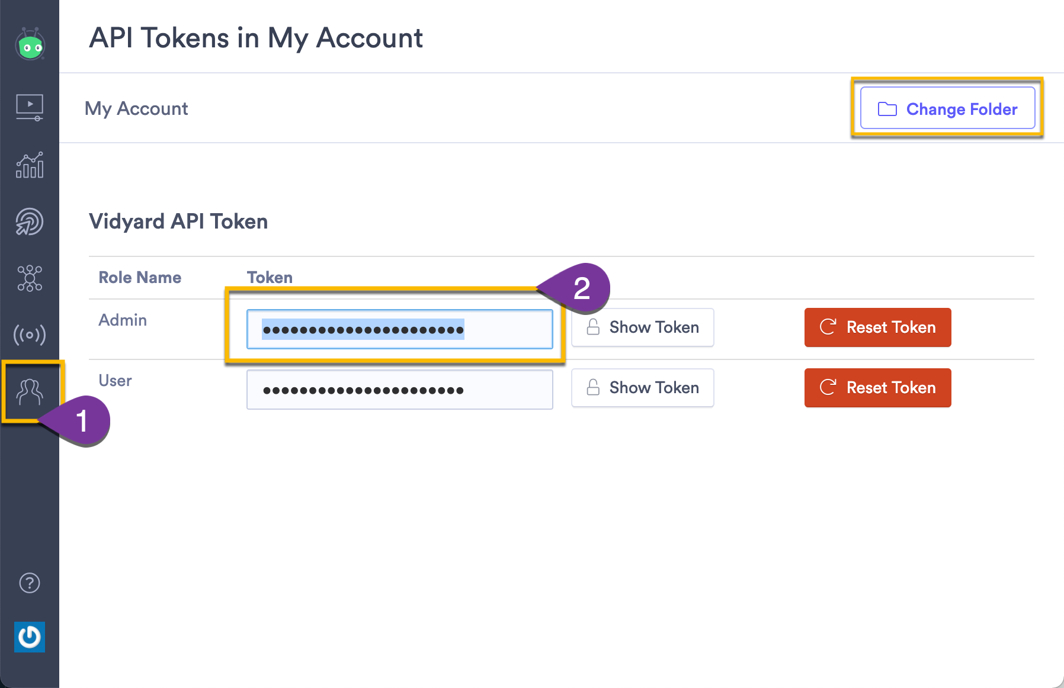Open the live broadcast sidebar icon
Image resolution: width=1064 pixels, height=688 pixels.
coord(30,335)
